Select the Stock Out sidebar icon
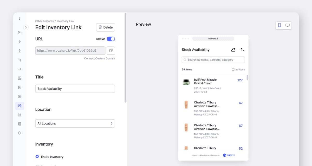Image resolution: width=312 pixels, height=166 pixels. pyautogui.click(x=19, y=51)
